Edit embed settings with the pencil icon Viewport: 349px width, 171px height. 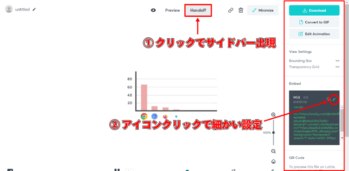pos(334,100)
